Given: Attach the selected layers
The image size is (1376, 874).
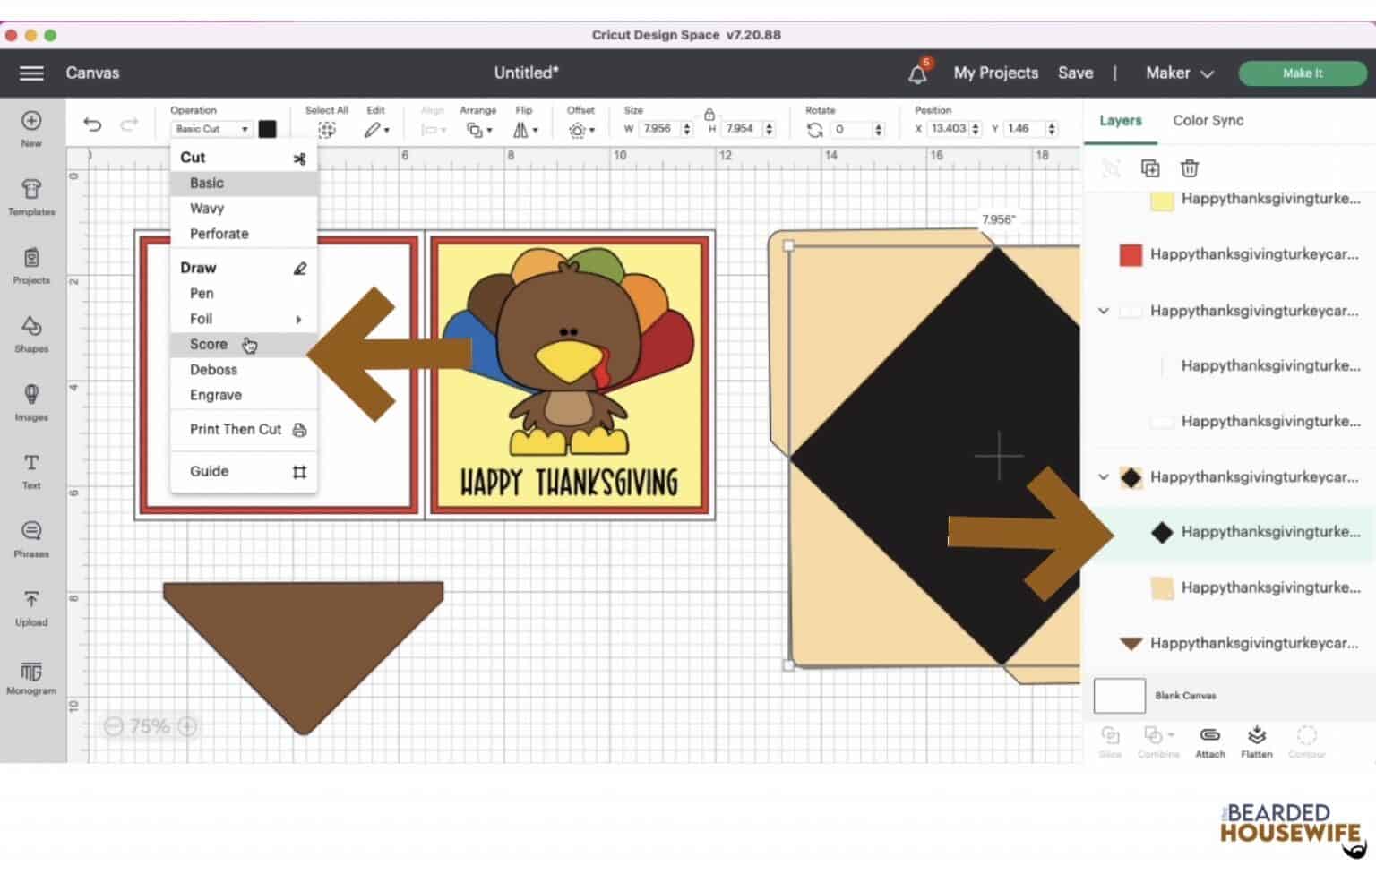Looking at the screenshot, I should tap(1209, 737).
